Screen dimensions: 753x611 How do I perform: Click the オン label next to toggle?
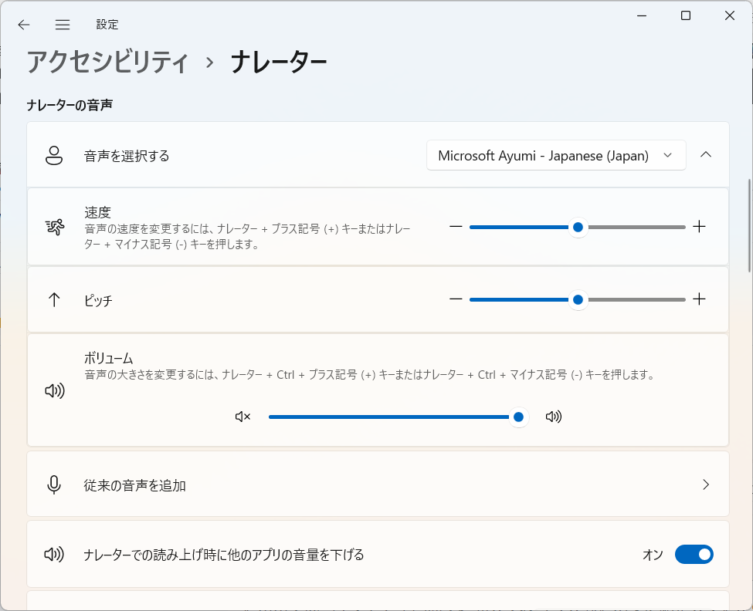653,555
